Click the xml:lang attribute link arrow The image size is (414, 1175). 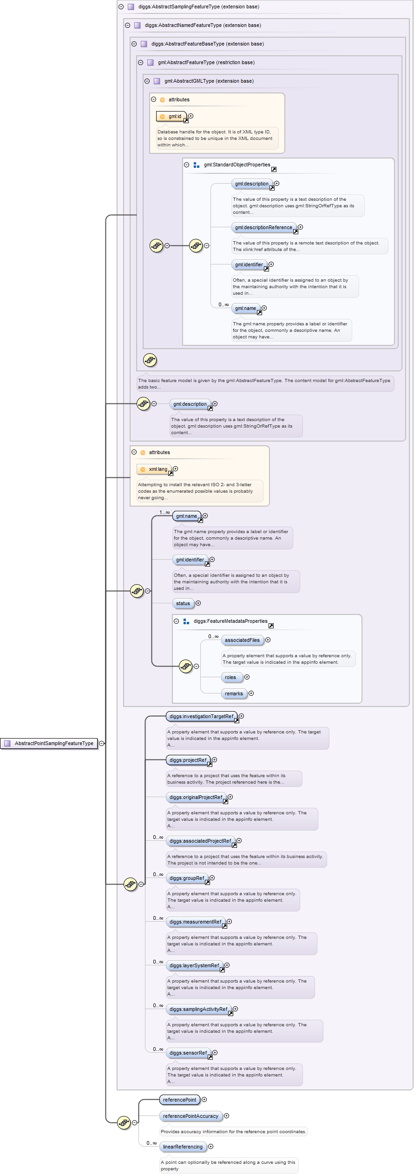tap(171, 473)
